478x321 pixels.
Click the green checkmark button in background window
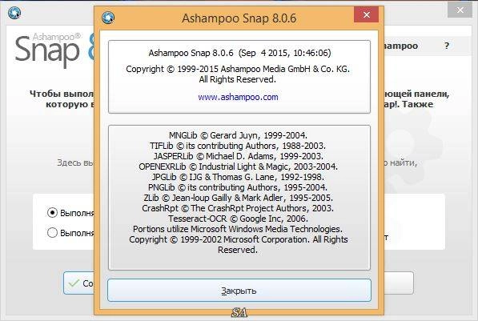(79, 283)
